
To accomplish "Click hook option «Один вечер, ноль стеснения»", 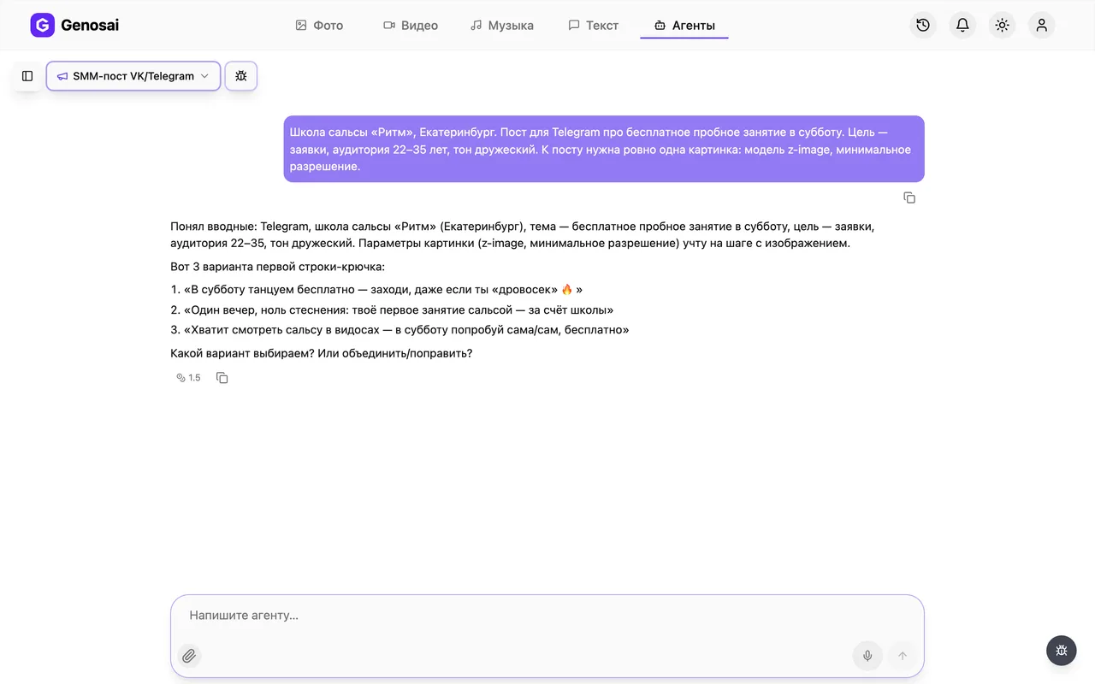I will click(399, 310).
